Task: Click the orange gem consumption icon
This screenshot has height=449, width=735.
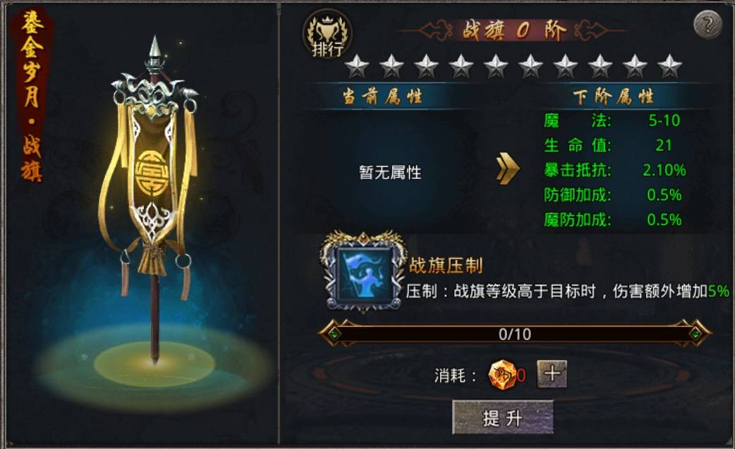Action: pyautogui.click(x=502, y=374)
